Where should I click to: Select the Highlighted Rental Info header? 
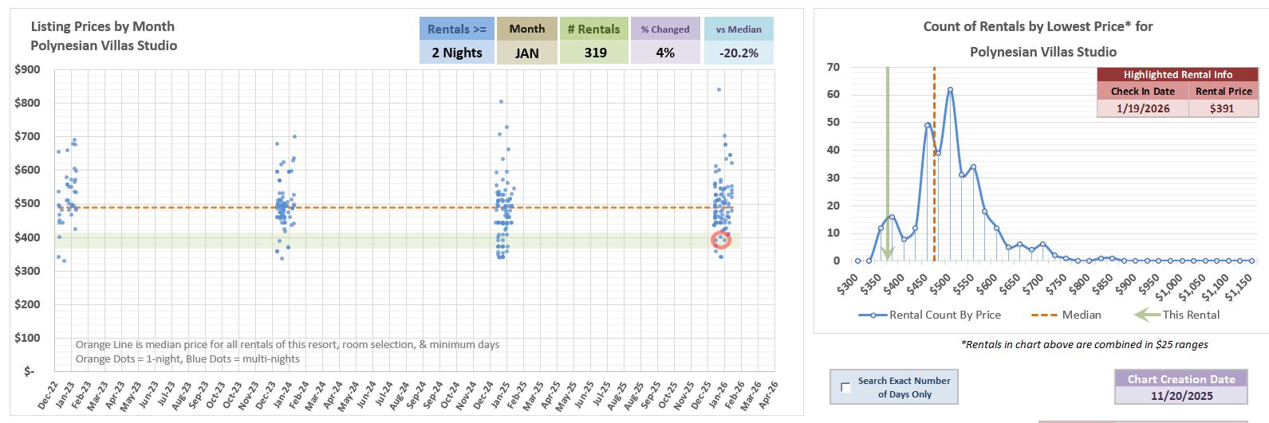pyautogui.click(x=1177, y=74)
